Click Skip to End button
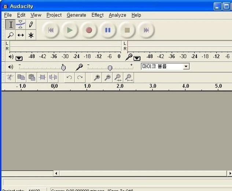 [x=146, y=30]
